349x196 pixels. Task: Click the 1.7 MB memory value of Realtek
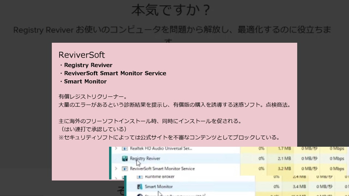point(284,148)
